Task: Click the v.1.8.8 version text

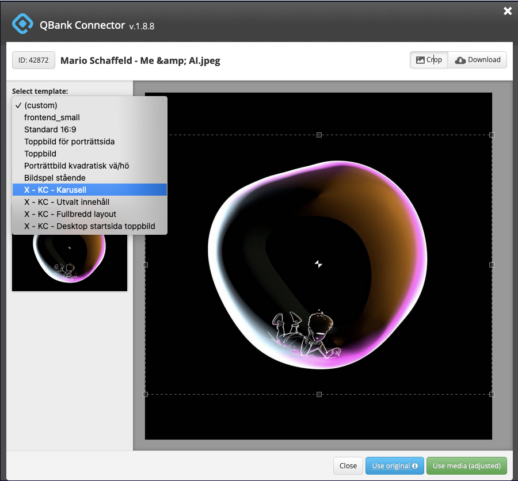Action: click(x=142, y=26)
